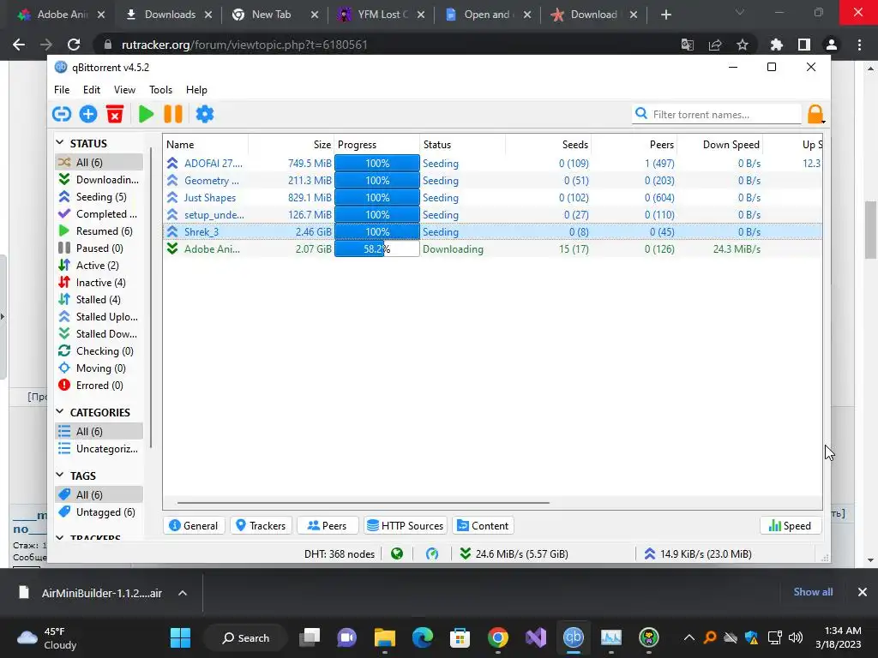The image size is (878, 658).
Task: Select the Active (2) status filter
Action: point(99,266)
